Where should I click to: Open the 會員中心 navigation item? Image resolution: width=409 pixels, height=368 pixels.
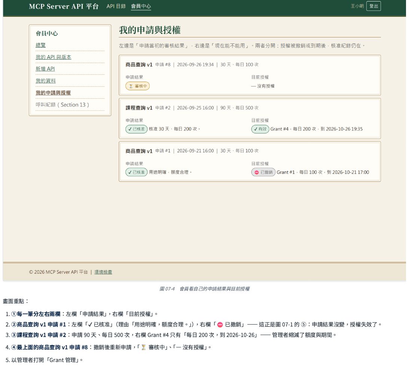pyautogui.click(x=141, y=6)
